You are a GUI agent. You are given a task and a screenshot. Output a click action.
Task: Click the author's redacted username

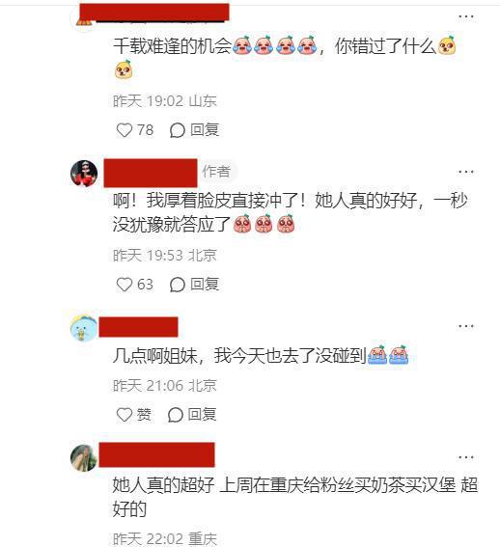(151, 173)
